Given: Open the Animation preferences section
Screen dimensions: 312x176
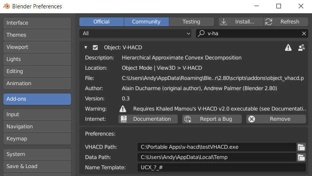Looking at the screenshot, I should pyautogui.click(x=37, y=83).
